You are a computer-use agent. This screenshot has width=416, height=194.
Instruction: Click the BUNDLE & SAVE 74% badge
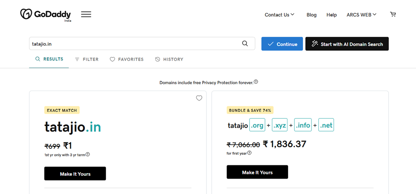(250, 110)
